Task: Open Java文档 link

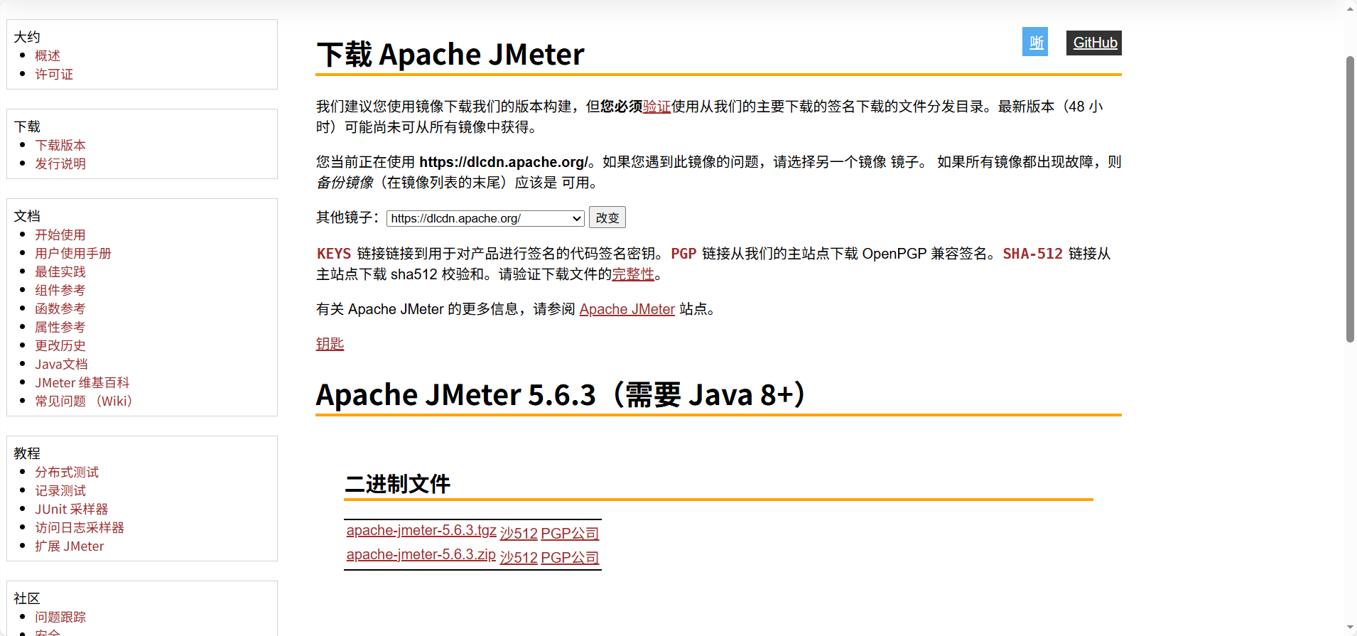Action: point(61,364)
